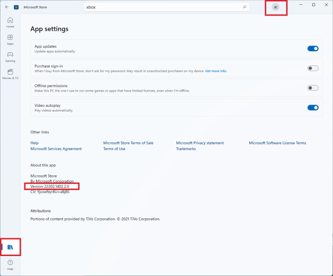
Task: Disable automatic App updates toggle
Action: point(313,49)
